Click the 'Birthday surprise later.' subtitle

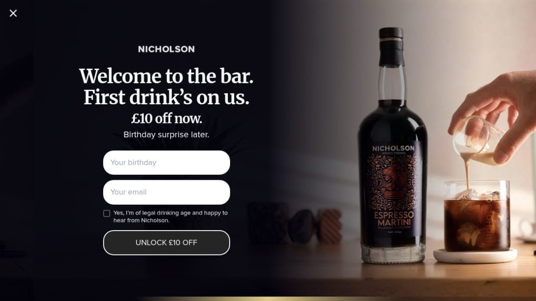166,135
